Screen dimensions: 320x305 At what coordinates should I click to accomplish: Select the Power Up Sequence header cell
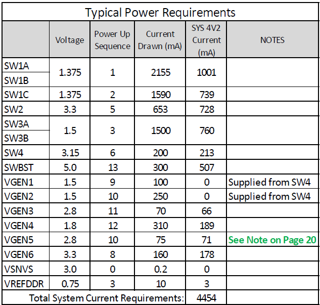pyautogui.click(x=112, y=39)
